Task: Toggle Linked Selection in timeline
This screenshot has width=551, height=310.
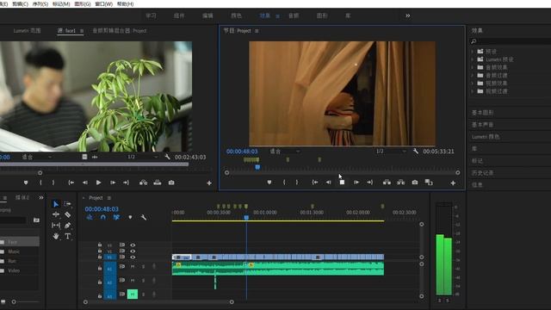Action: 116,217
